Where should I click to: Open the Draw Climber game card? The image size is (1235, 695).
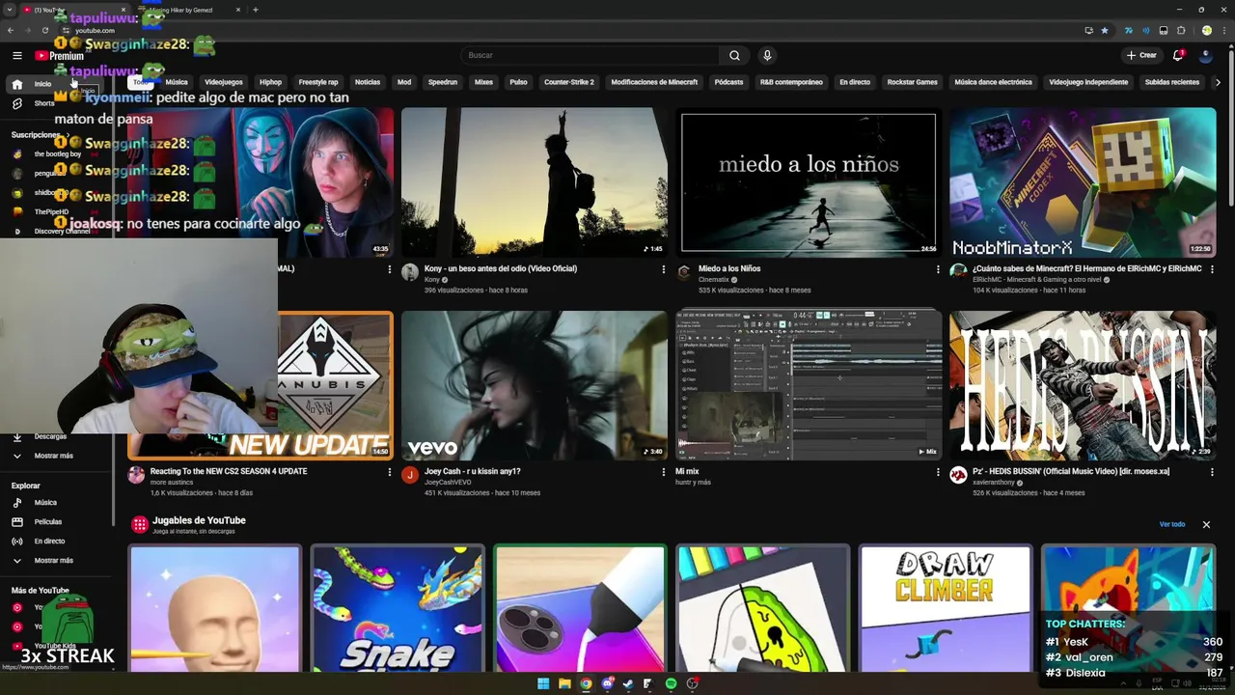pos(946,609)
